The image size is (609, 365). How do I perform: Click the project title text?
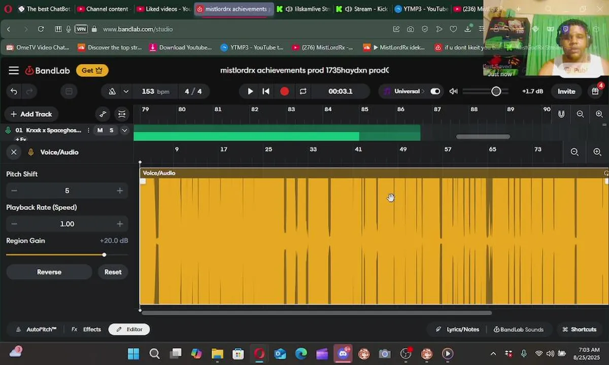[304, 70]
